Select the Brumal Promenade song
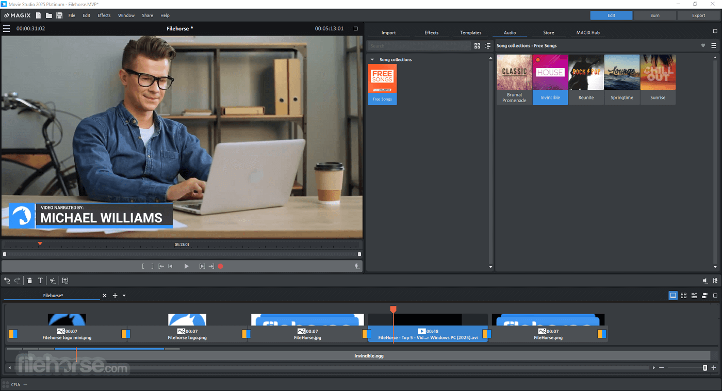The height and width of the screenshot is (391, 722). [x=514, y=79]
